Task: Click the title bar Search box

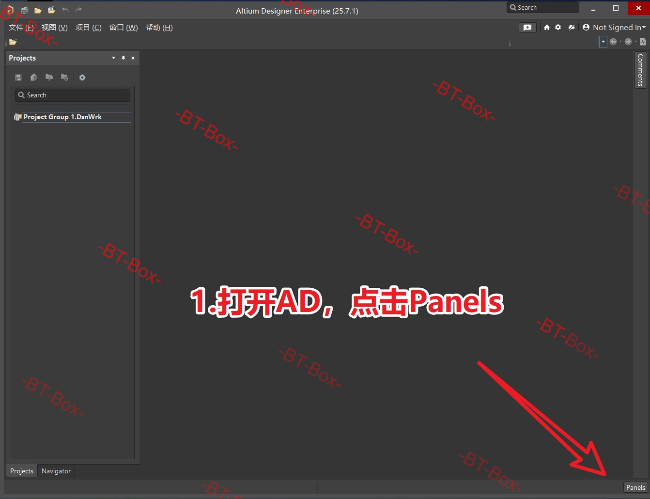Action: point(543,7)
